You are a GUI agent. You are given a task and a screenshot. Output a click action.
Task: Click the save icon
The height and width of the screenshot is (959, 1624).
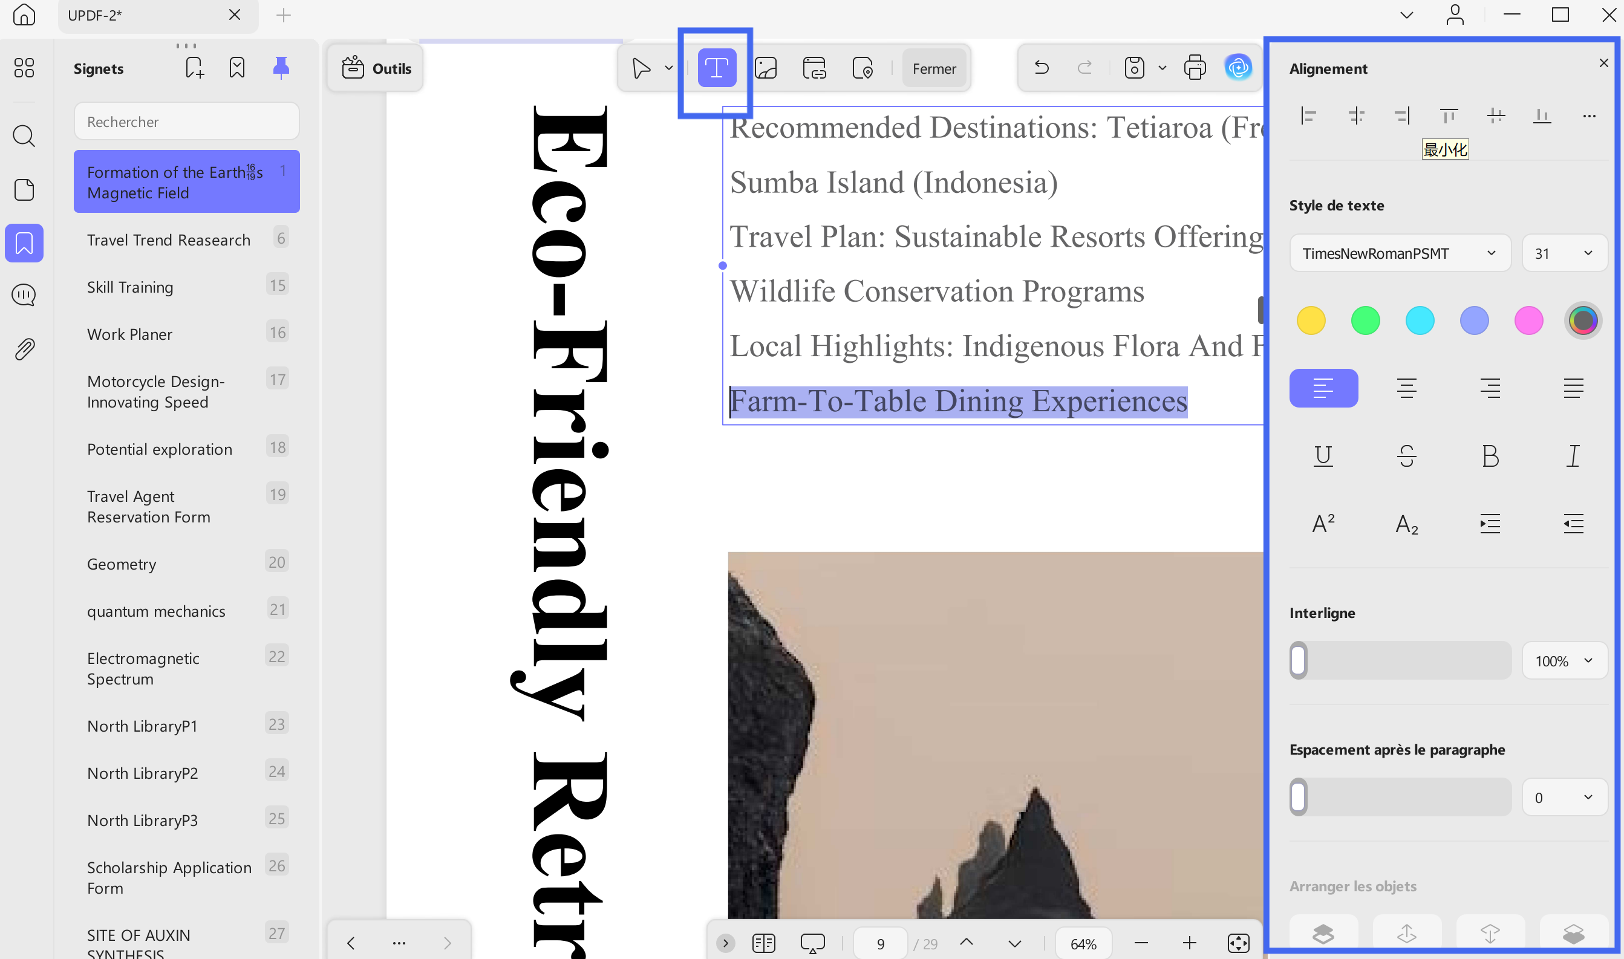(x=1135, y=68)
